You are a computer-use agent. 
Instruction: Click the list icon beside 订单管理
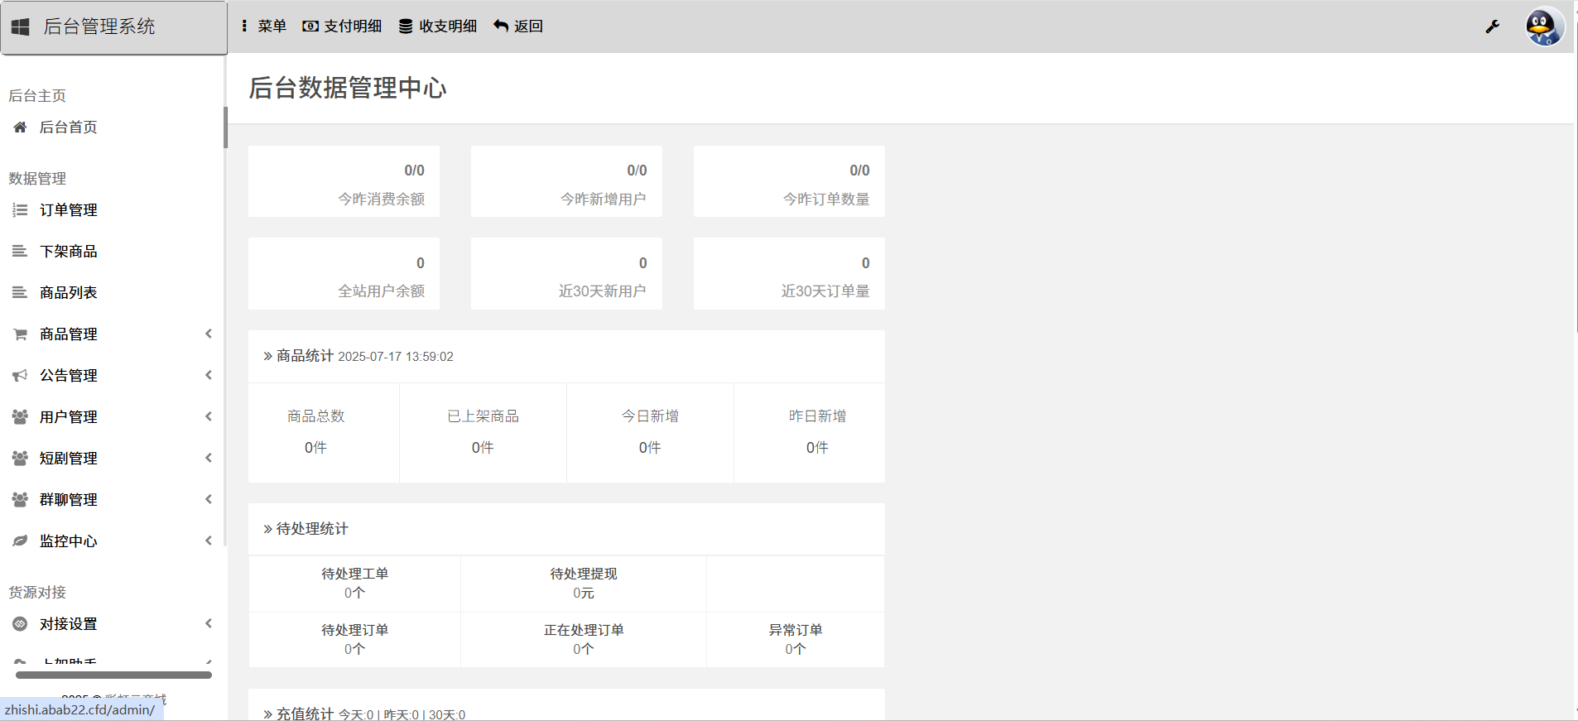20,210
